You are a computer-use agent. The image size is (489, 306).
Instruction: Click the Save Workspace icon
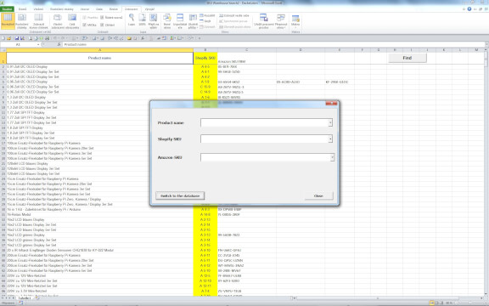click(263, 21)
